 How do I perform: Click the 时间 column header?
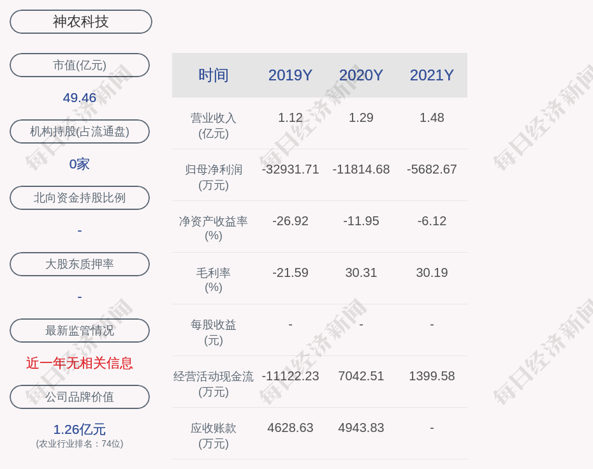click(214, 75)
